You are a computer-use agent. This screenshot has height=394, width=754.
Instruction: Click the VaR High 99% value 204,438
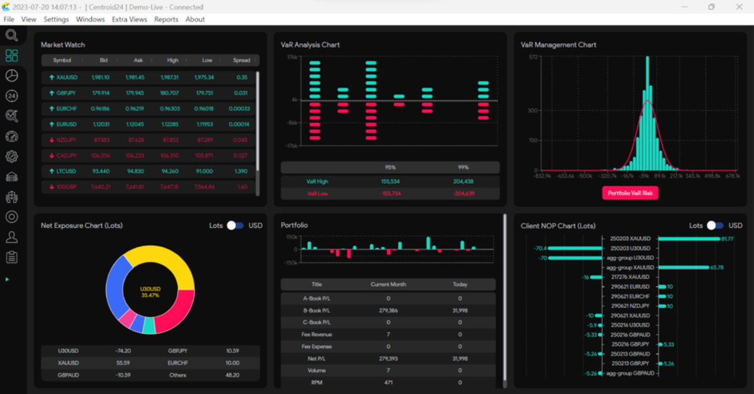pyautogui.click(x=464, y=181)
